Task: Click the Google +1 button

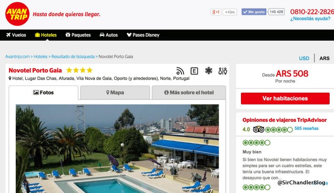Action: (x=216, y=12)
